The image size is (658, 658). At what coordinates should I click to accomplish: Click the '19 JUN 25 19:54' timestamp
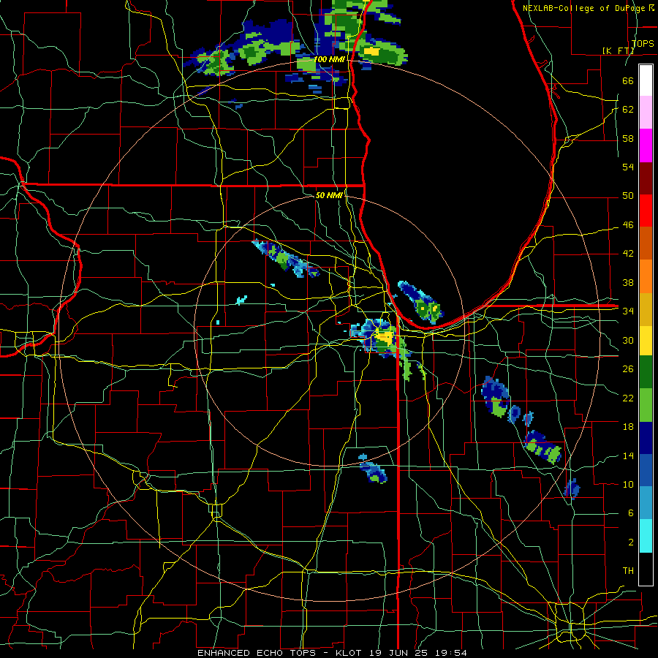click(x=418, y=653)
